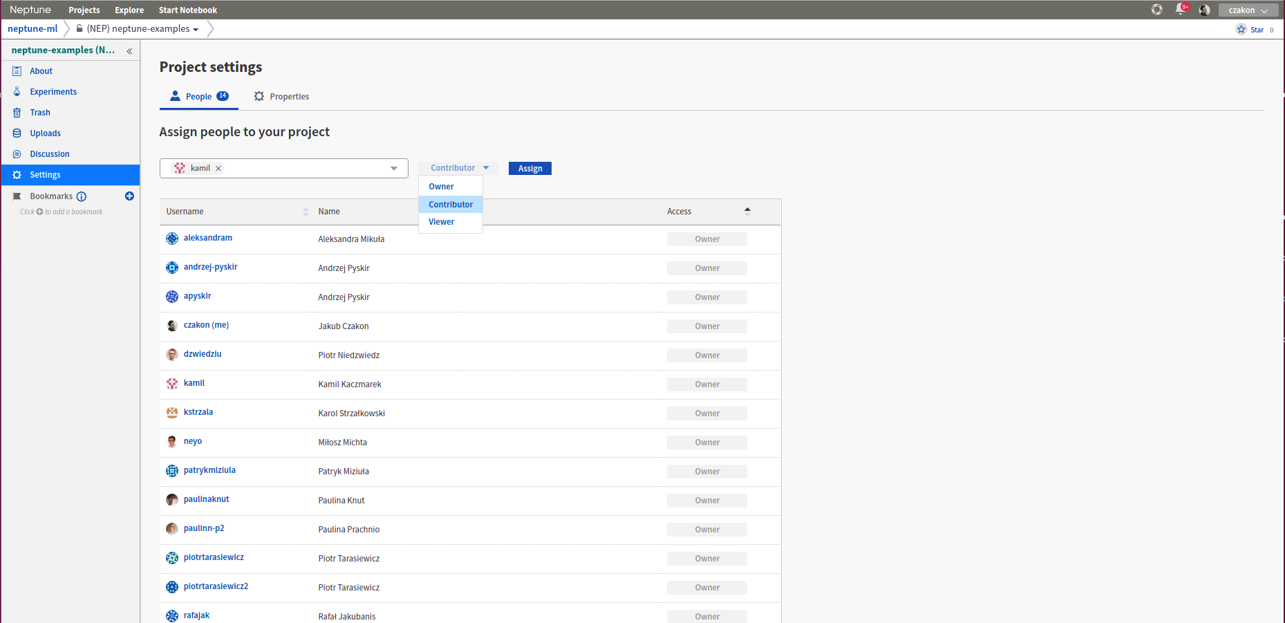Click Start Notebook in the top bar

pyautogui.click(x=188, y=10)
